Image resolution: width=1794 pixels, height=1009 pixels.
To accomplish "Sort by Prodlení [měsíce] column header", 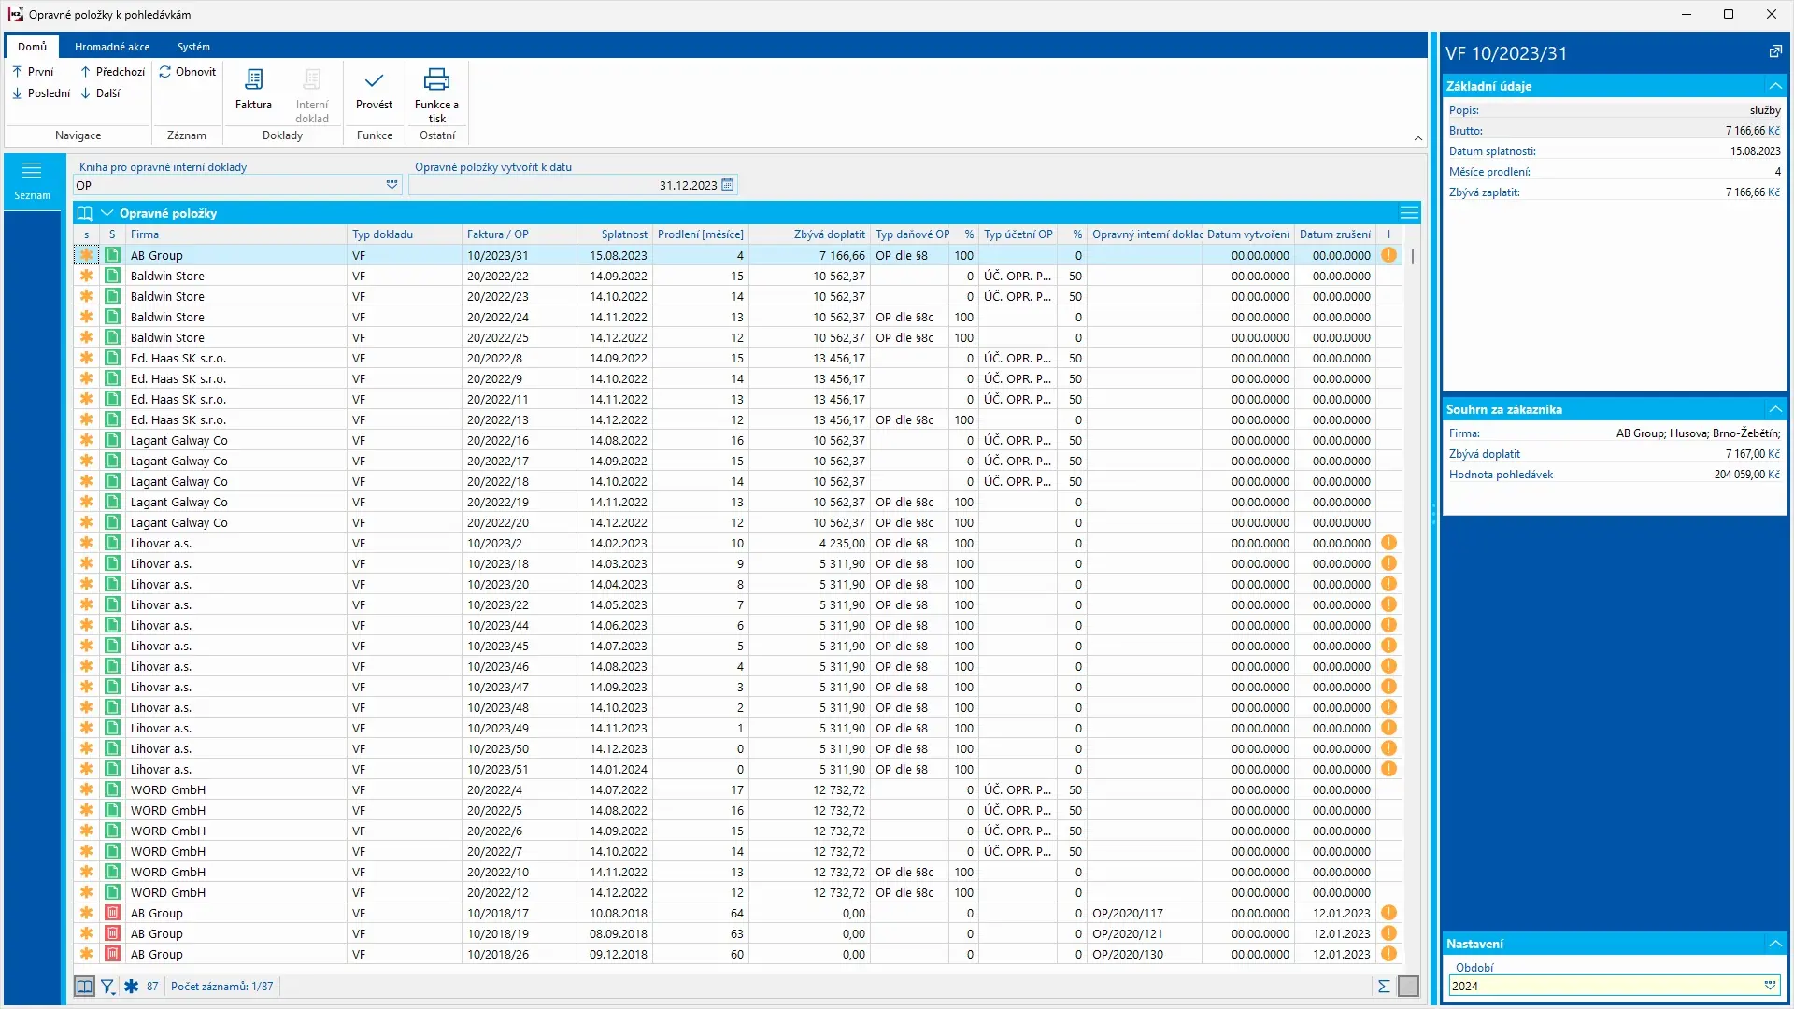I will click(700, 234).
